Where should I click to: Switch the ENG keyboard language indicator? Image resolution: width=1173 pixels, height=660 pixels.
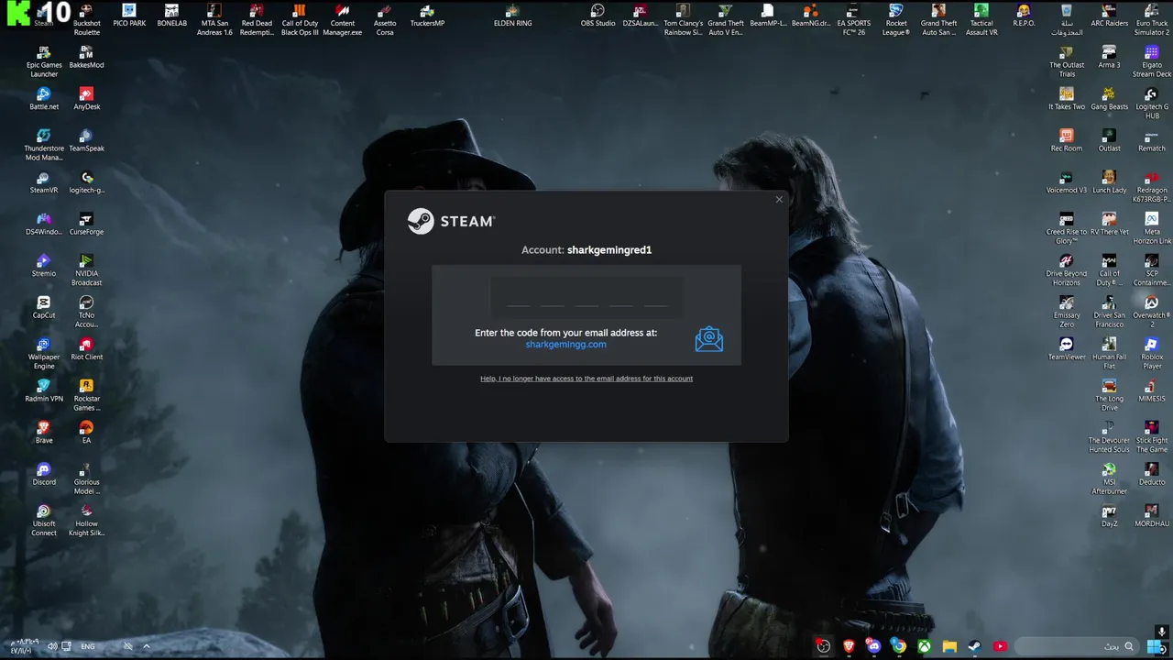pos(88,646)
